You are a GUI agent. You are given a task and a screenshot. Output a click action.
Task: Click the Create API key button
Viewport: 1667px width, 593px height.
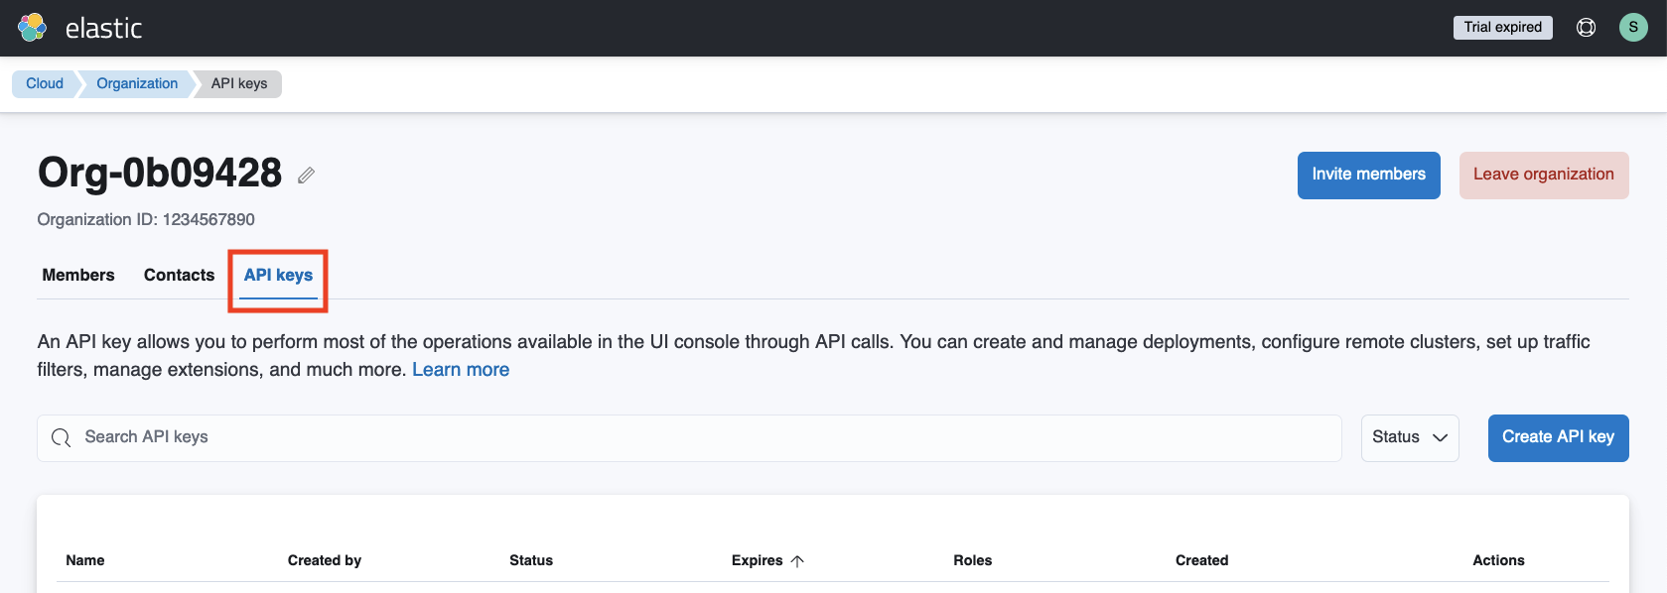point(1558,437)
